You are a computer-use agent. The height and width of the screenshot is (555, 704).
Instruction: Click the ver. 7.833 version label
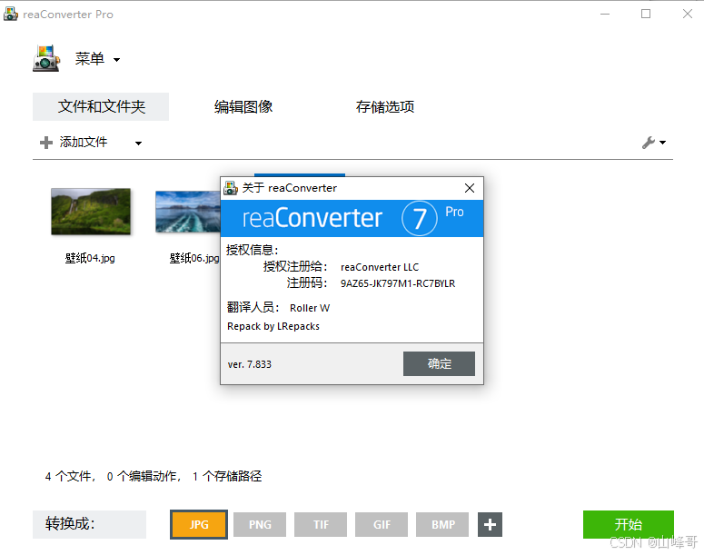click(x=250, y=364)
